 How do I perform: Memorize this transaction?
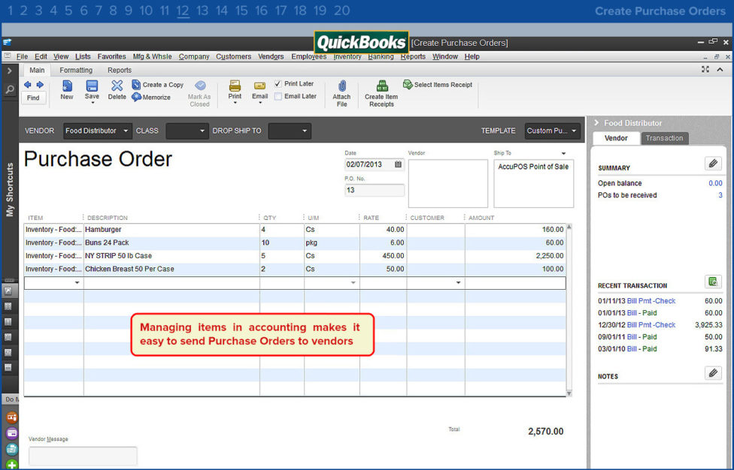tap(151, 97)
